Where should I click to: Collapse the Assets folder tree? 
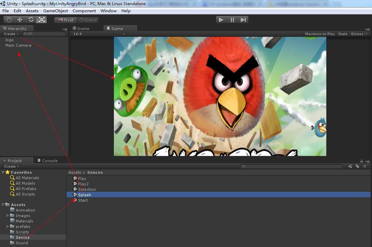(3, 204)
